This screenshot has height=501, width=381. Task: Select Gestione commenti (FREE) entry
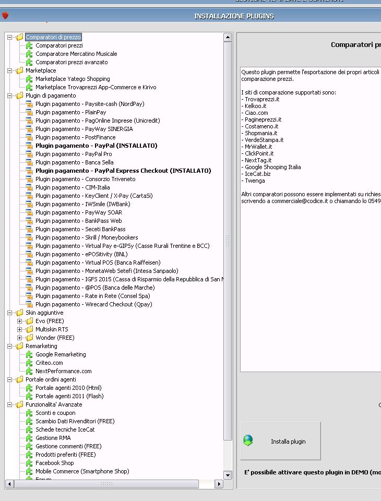coord(68,446)
